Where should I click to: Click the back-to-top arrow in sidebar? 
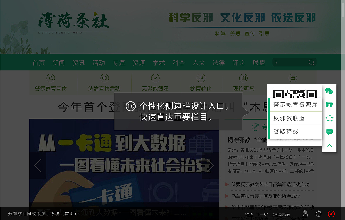click(329, 146)
